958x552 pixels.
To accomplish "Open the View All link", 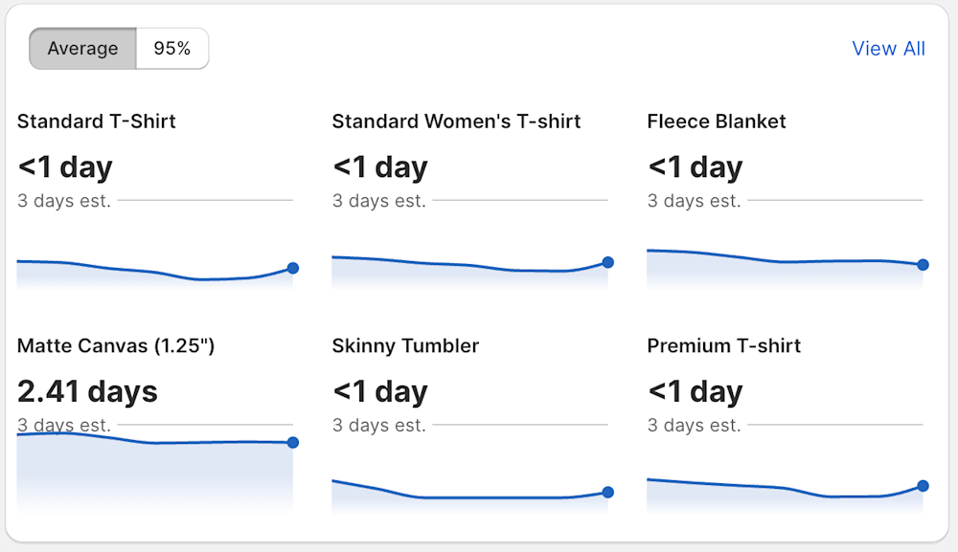I will 888,49.
